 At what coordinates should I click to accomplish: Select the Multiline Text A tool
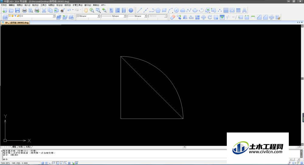pyautogui.click(x=244, y=10)
